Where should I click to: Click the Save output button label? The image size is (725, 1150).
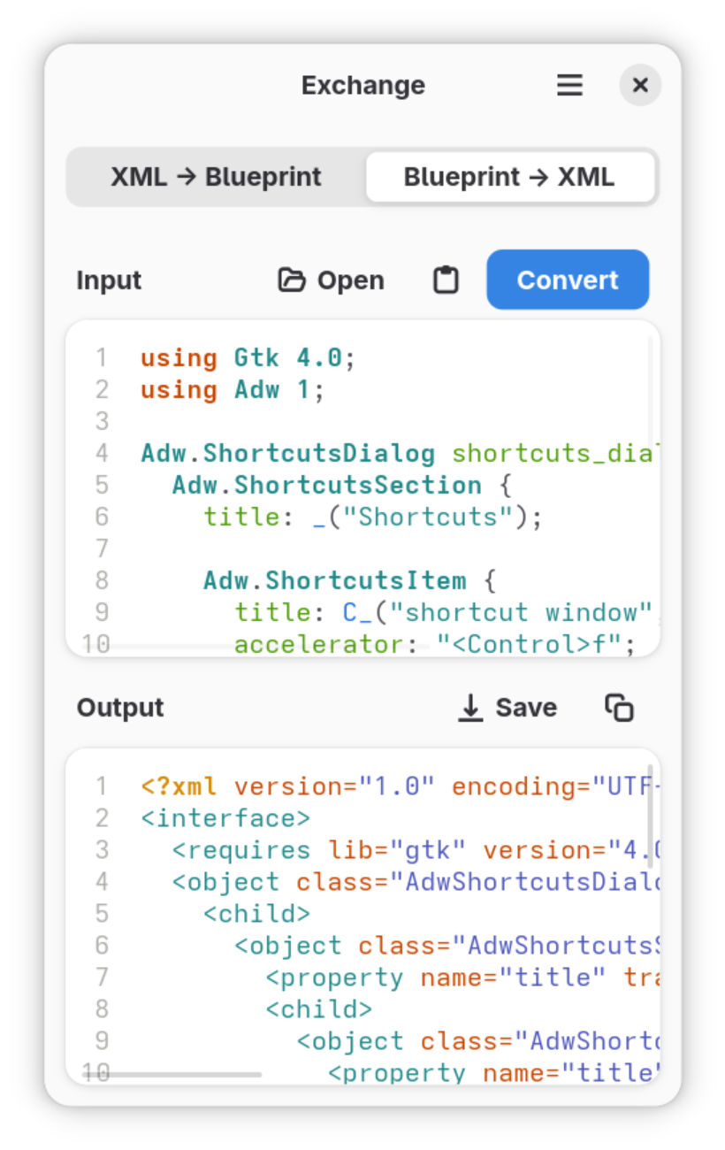(x=526, y=708)
